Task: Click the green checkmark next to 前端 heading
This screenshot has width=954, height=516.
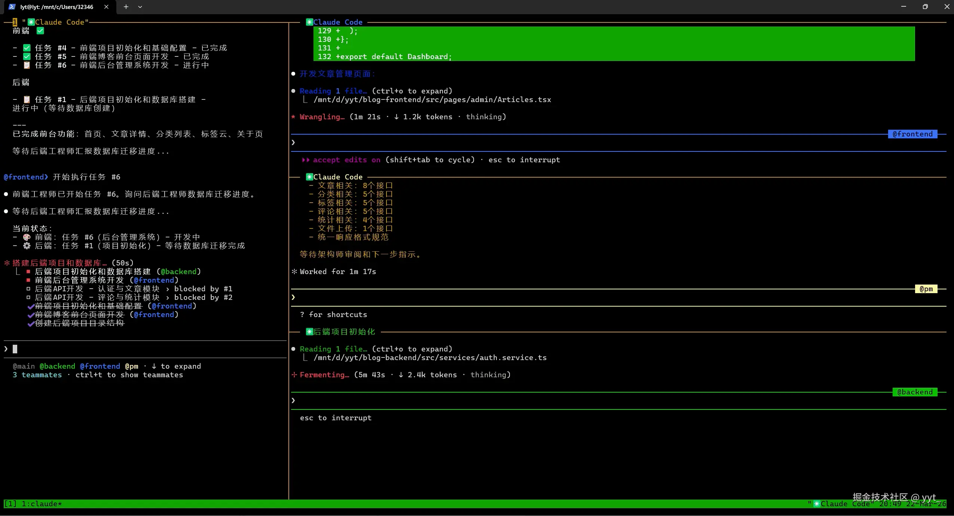Action: tap(40, 31)
